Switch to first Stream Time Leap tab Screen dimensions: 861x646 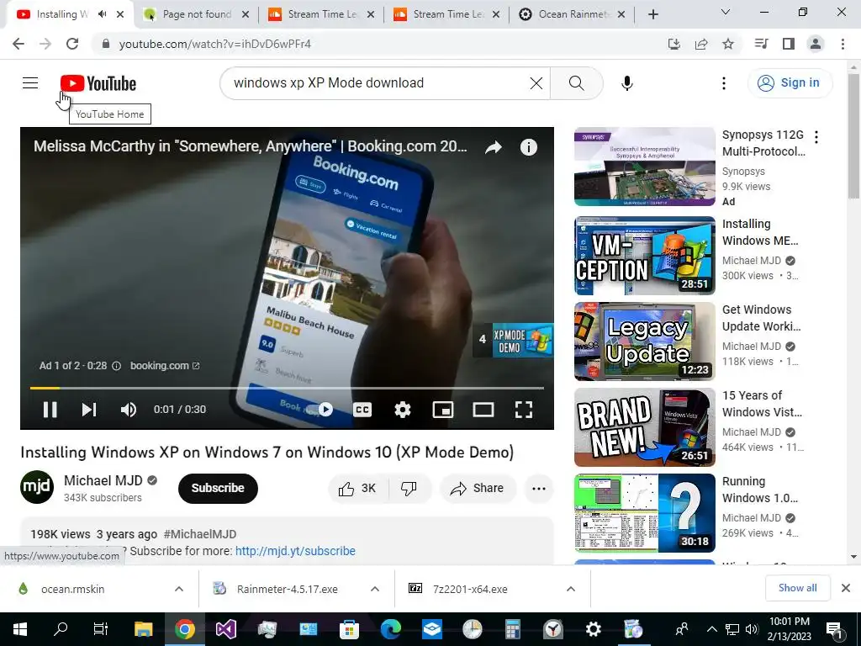coord(321,14)
